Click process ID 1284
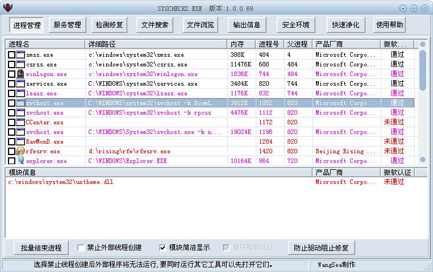Screen dimensions: 433x272 (266, 141)
